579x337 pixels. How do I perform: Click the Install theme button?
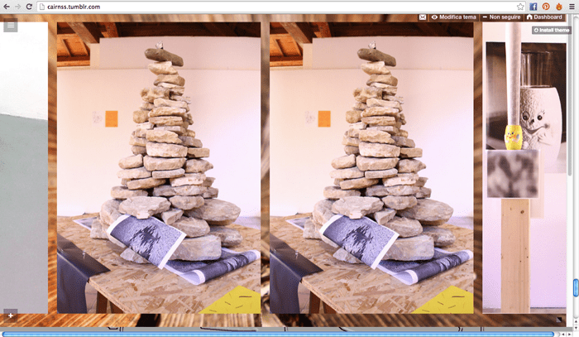point(552,30)
